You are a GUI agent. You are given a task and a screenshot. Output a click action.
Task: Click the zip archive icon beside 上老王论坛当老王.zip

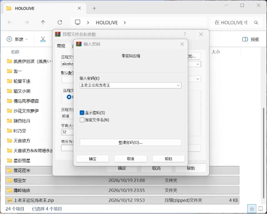coord(9,200)
